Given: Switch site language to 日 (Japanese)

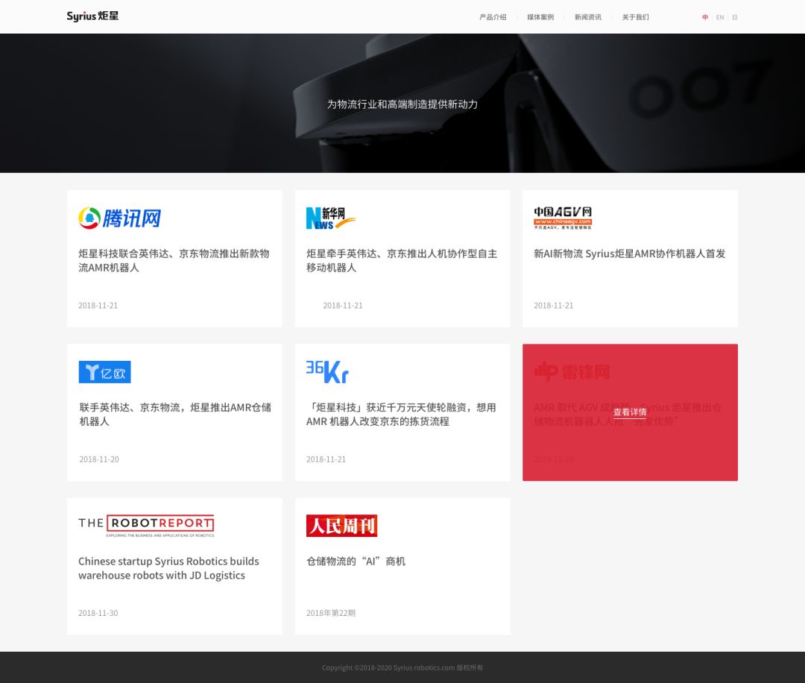Looking at the screenshot, I should pos(734,17).
